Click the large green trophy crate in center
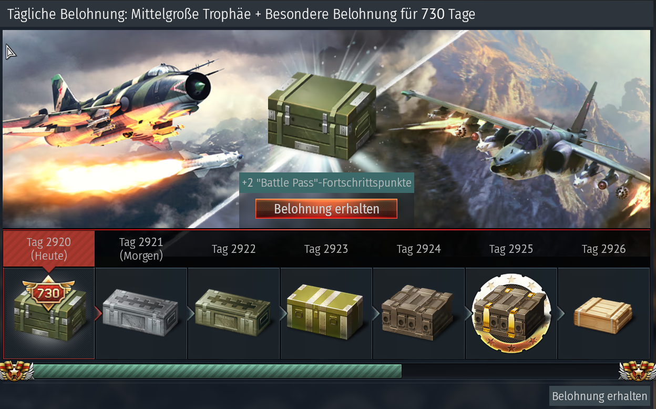This screenshot has height=409, width=656. (x=322, y=116)
